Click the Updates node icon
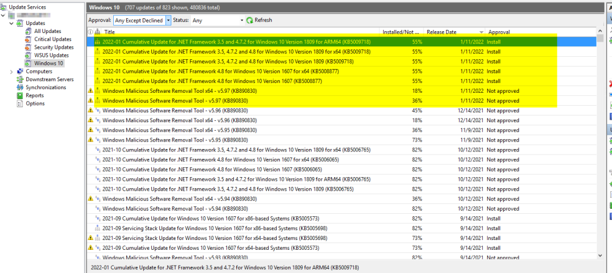 20,23
